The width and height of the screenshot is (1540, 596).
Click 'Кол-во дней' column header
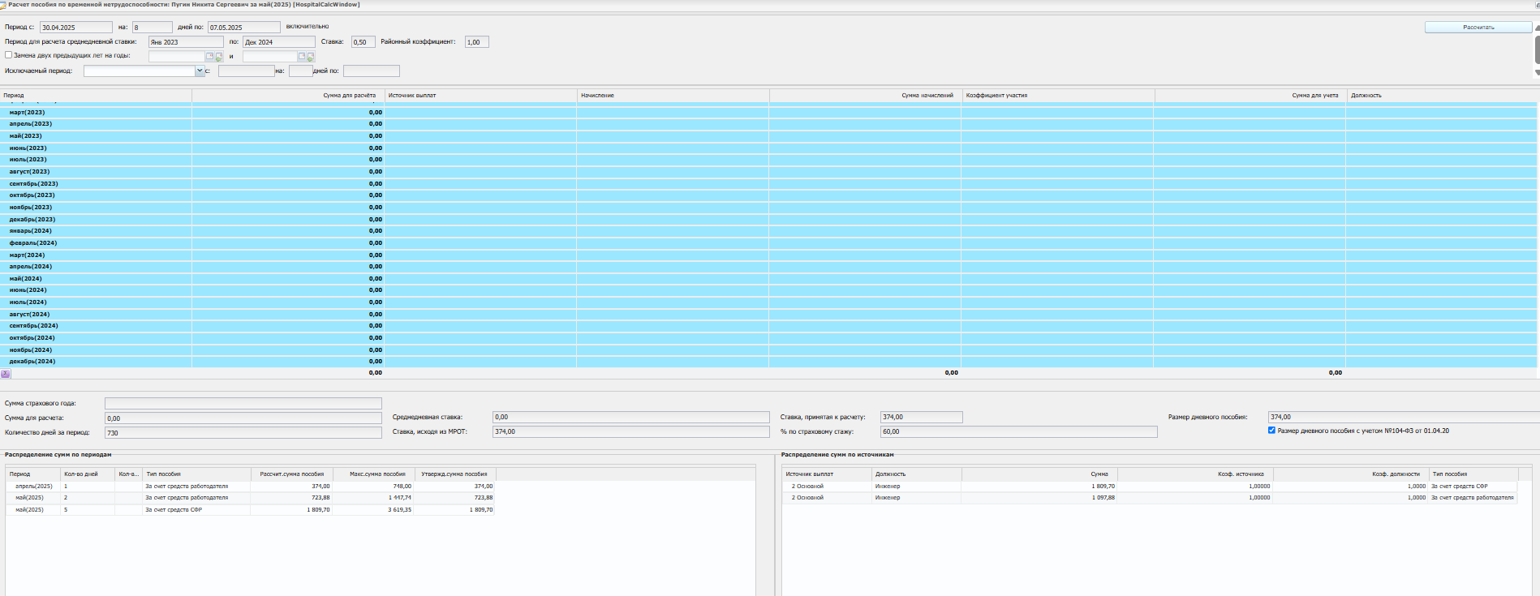88,474
